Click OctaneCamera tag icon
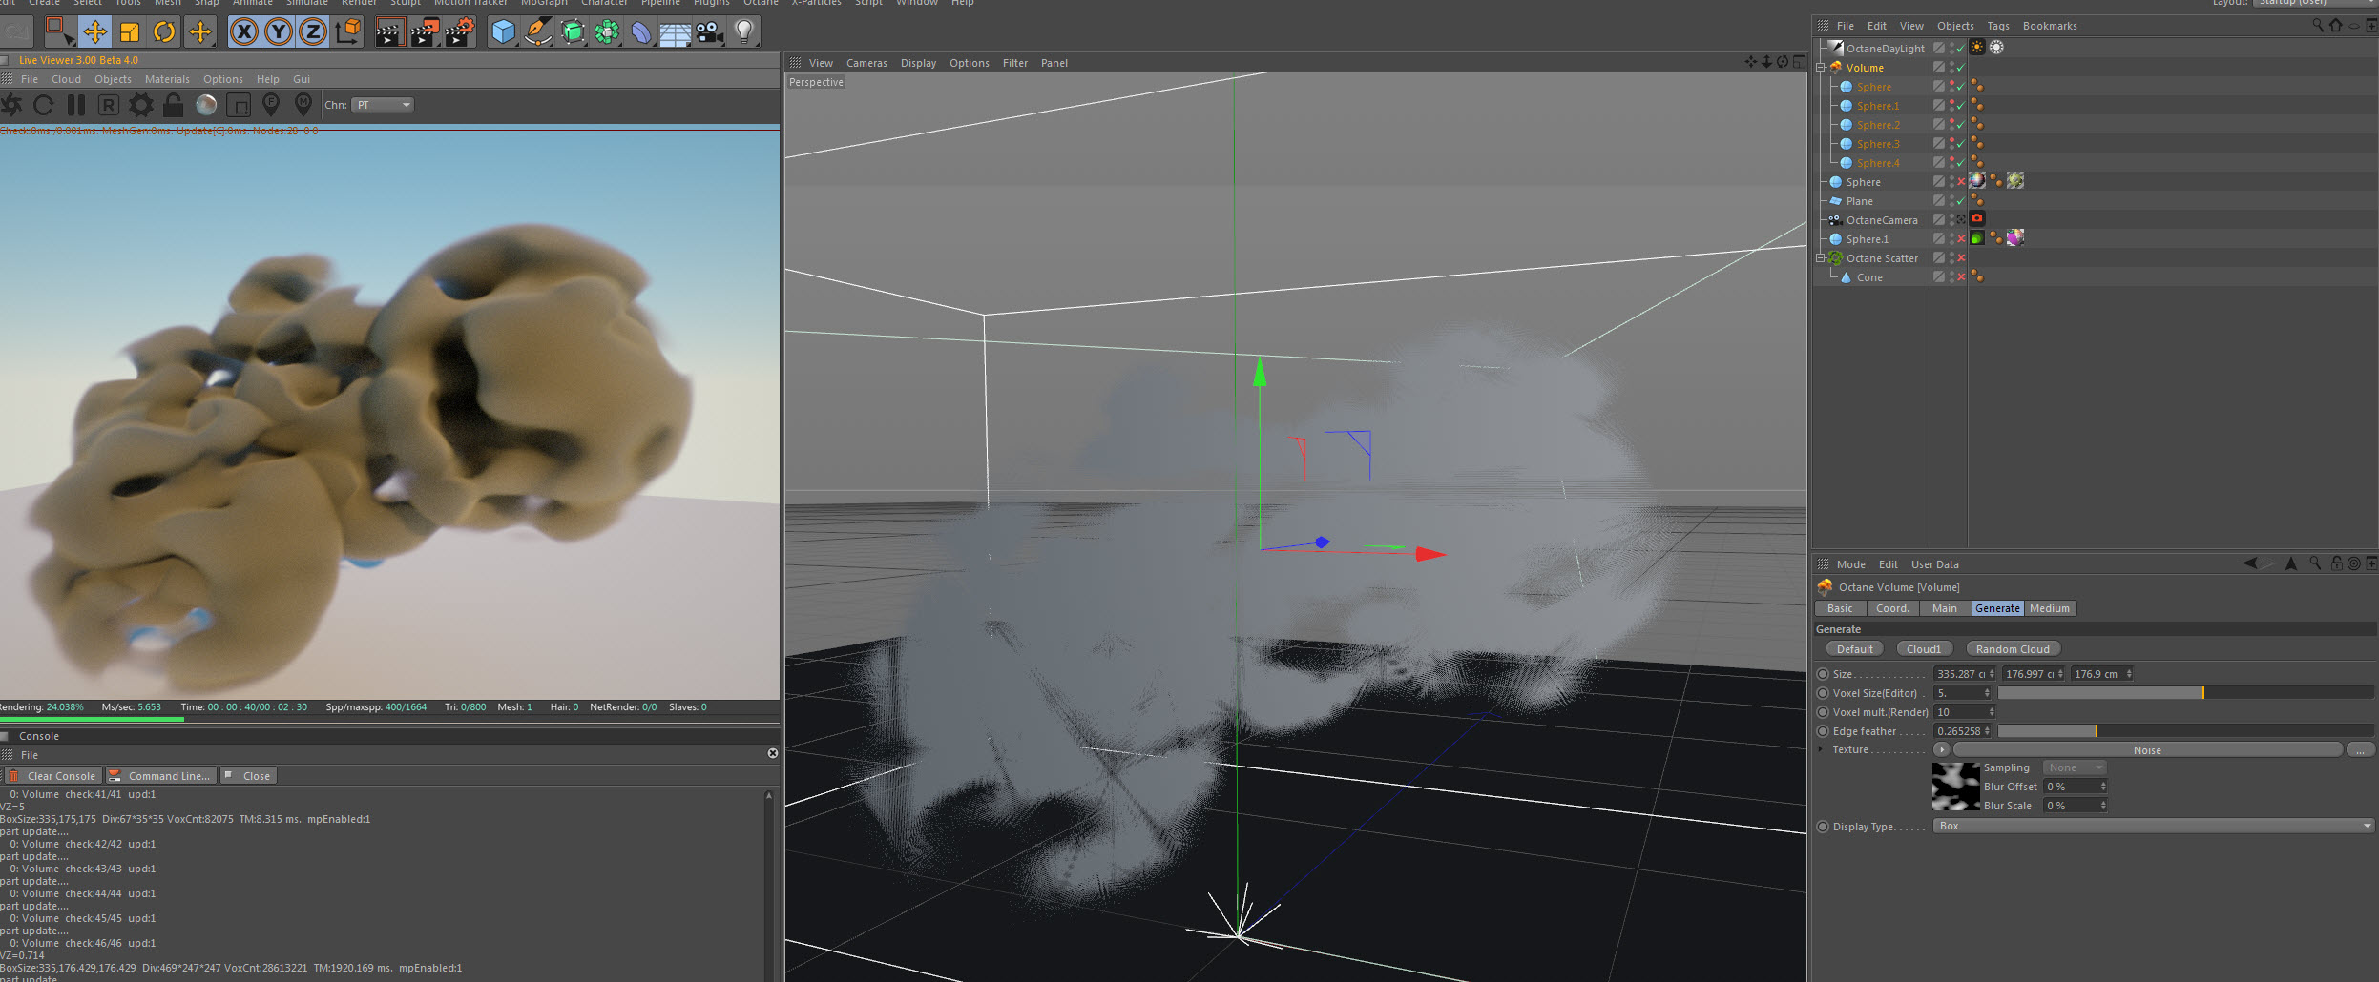The width and height of the screenshot is (2379, 982). tap(1977, 219)
